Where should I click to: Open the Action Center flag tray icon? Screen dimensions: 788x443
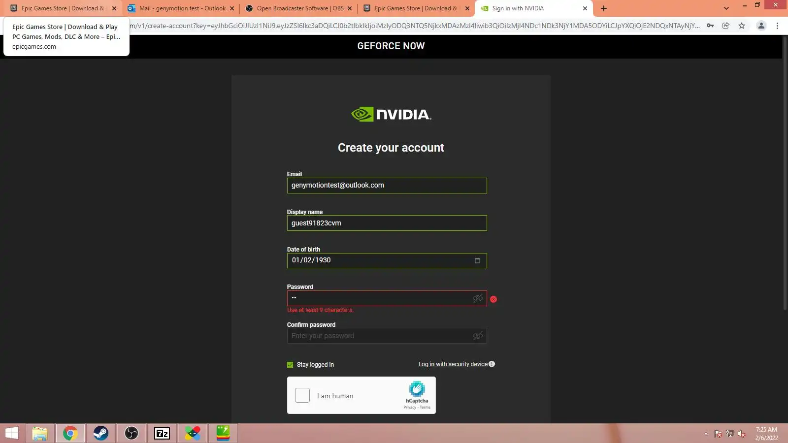[718, 434]
